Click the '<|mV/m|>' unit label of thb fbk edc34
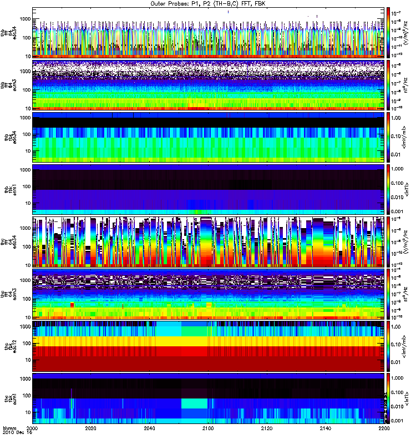 pyautogui.click(x=404, y=137)
